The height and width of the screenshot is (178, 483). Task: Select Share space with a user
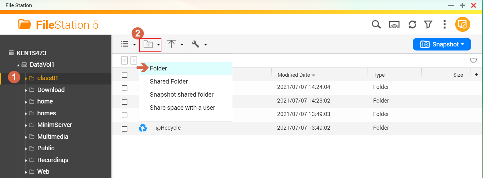(182, 108)
